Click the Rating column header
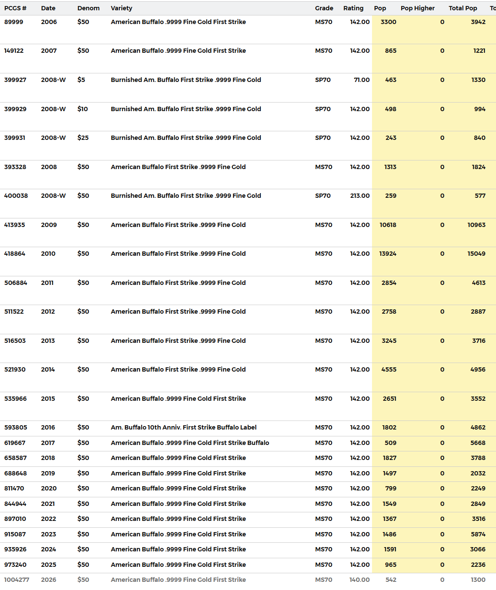496x590 pixels. tap(353, 8)
